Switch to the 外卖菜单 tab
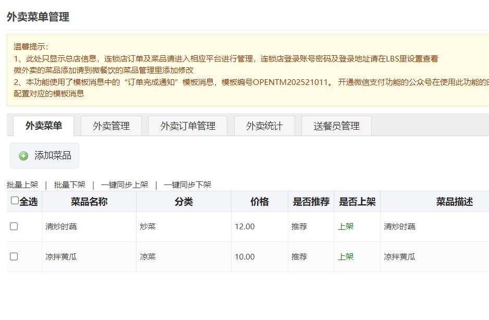The width and height of the screenshot is (489, 320). point(44,126)
